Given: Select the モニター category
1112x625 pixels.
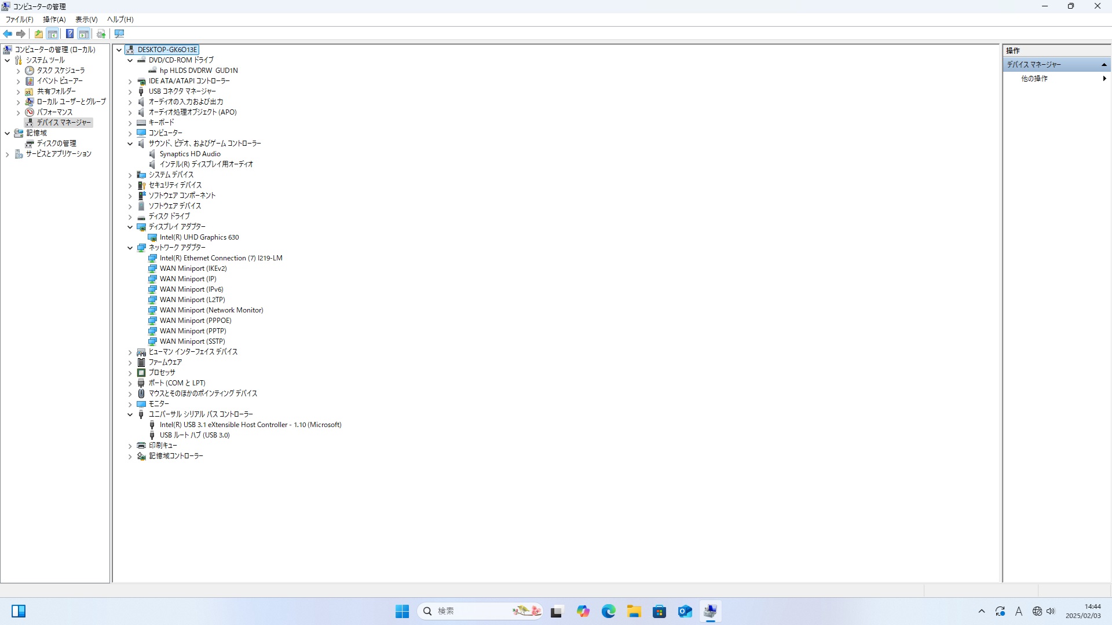Looking at the screenshot, I should point(159,404).
